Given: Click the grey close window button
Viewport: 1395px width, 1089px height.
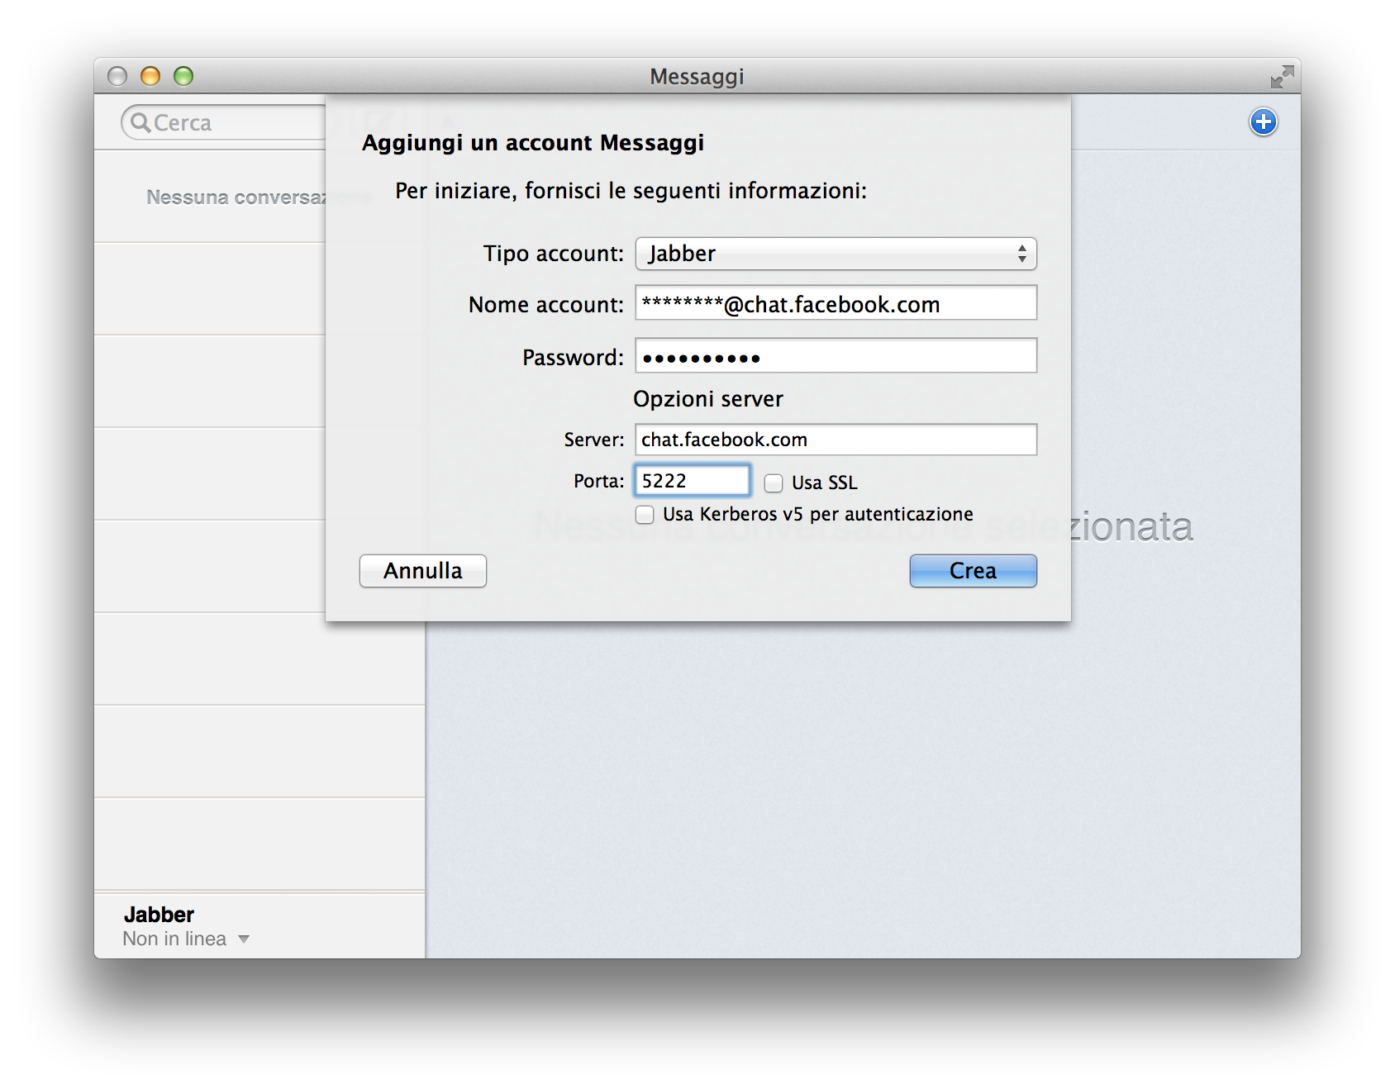Looking at the screenshot, I should pos(117,76).
